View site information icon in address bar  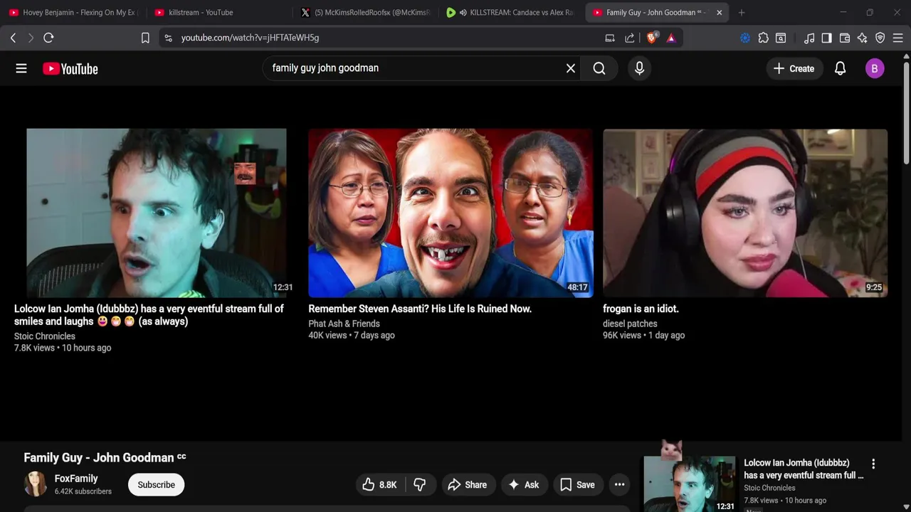pos(168,38)
